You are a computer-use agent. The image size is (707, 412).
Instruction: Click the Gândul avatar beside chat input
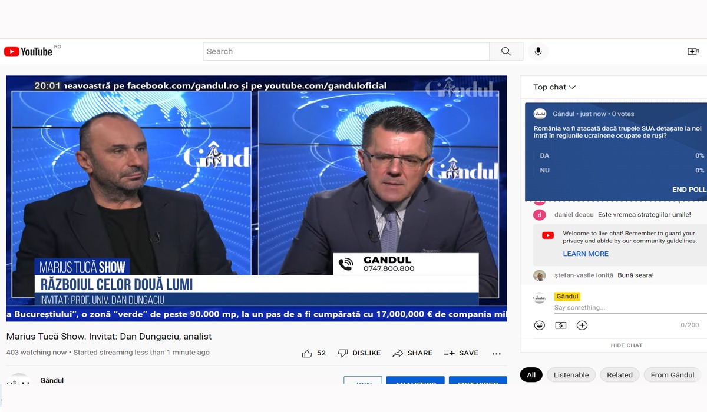[539, 298]
